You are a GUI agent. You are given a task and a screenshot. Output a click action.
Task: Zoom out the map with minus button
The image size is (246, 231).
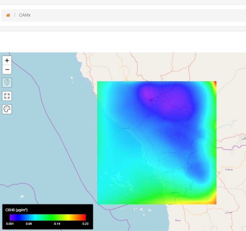coord(7,70)
